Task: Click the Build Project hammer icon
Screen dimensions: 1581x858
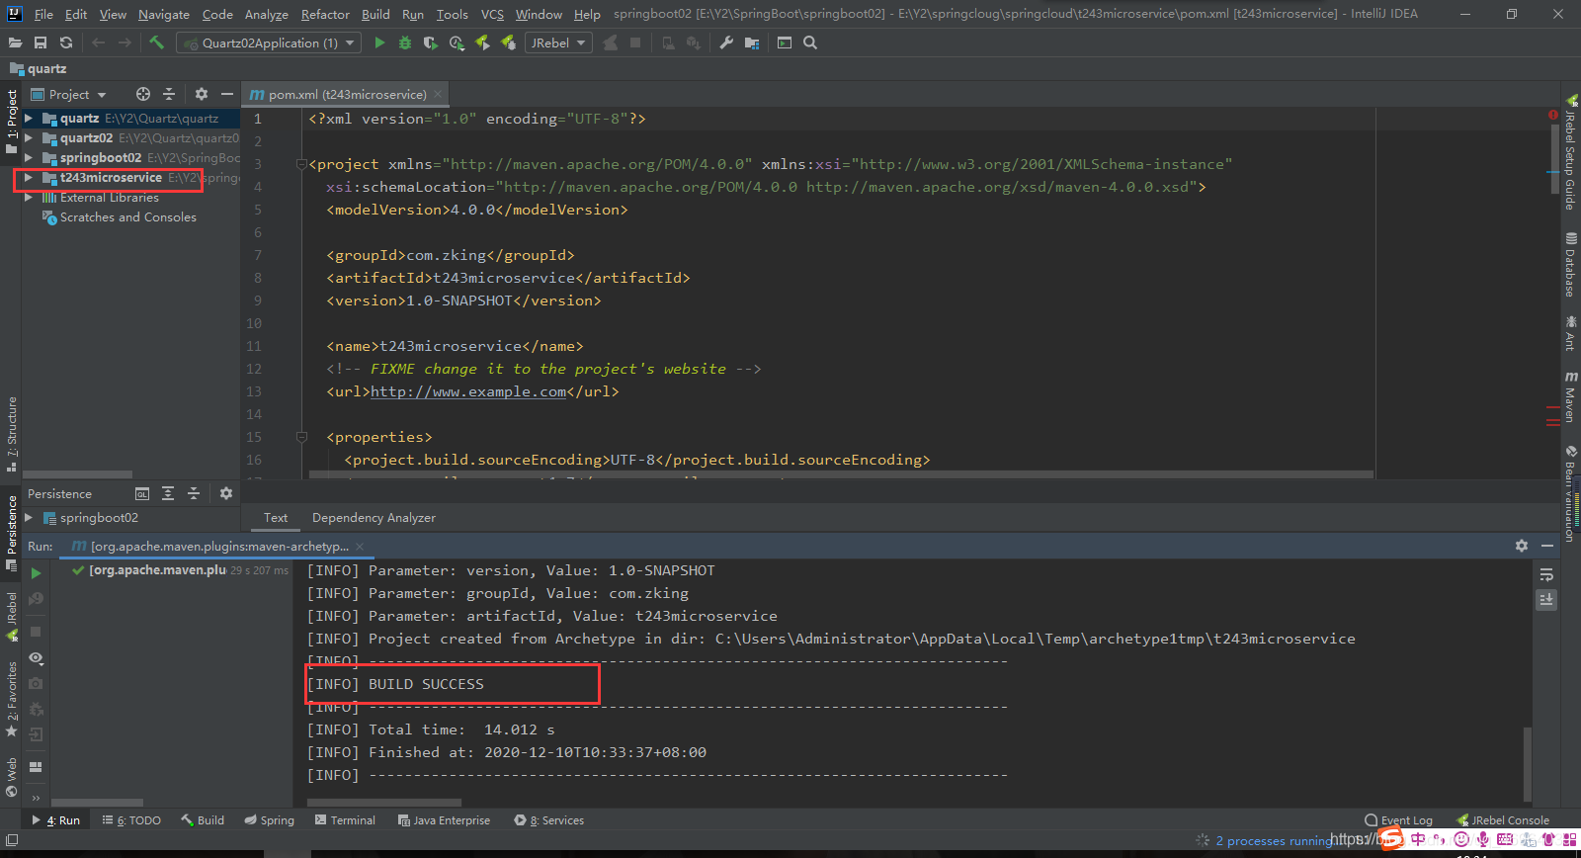Action: click(156, 43)
